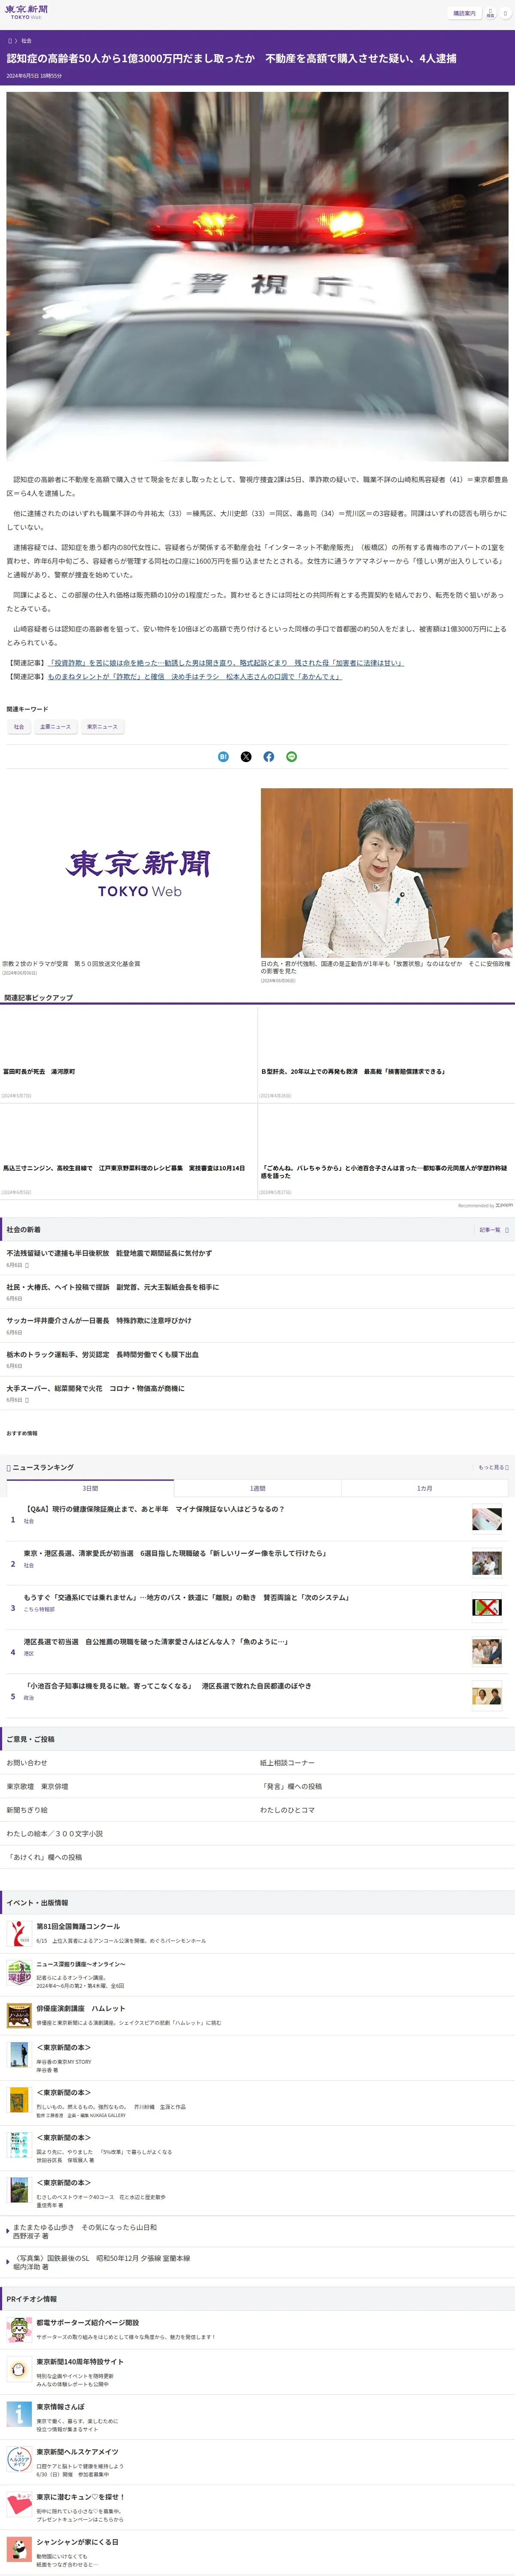Click the Tokyo Shimbun Web logo in header

26,12
